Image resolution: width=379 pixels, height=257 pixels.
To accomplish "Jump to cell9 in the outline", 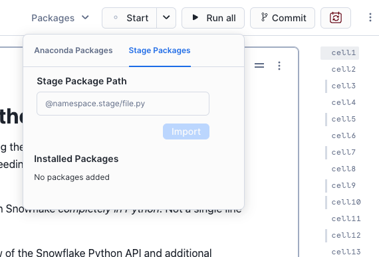I will pyautogui.click(x=343, y=185).
